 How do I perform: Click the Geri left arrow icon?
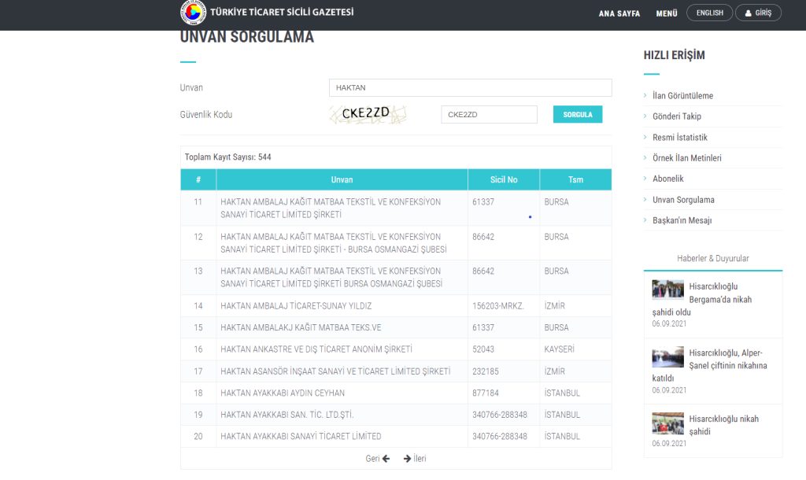click(x=386, y=459)
